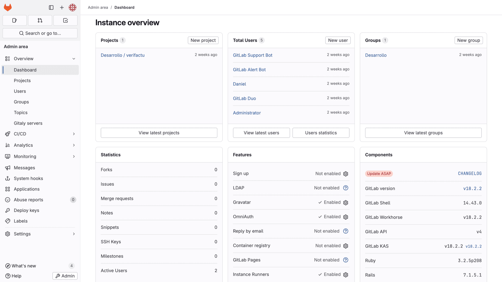
Task: Click the System hooks anchor icon
Action: (x=8, y=179)
